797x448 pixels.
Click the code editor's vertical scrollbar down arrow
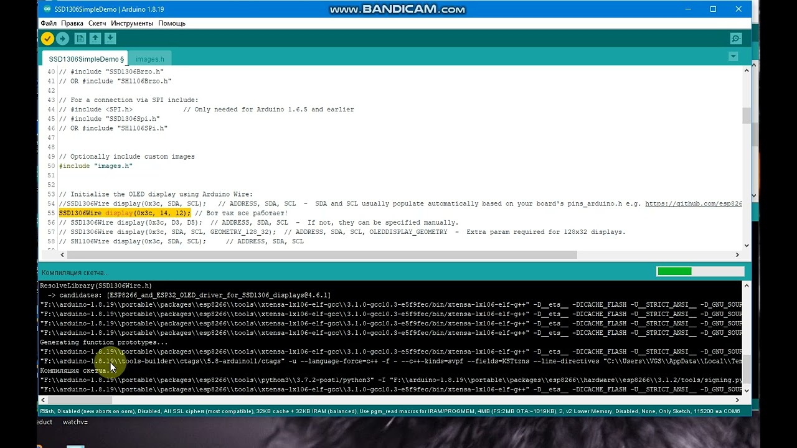point(747,246)
